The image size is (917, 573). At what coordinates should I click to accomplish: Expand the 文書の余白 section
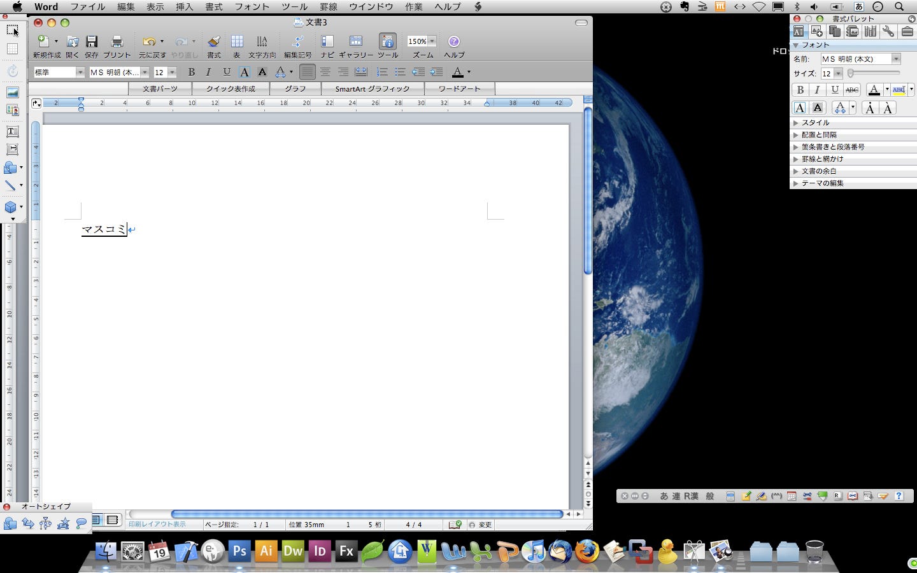(796, 171)
